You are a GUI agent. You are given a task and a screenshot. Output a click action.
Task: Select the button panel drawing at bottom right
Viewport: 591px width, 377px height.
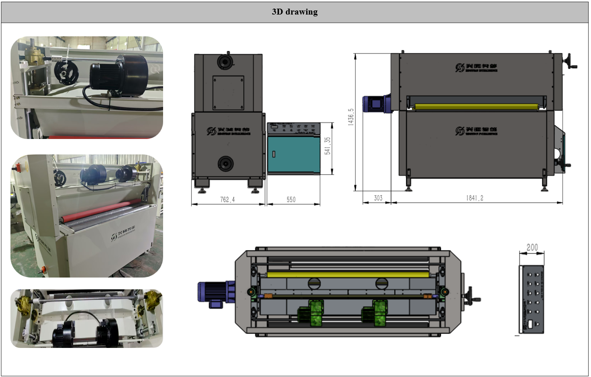[x=531, y=298]
